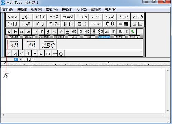Open the 样式(S) menu
172x124 pixels.
tap(67, 9)
